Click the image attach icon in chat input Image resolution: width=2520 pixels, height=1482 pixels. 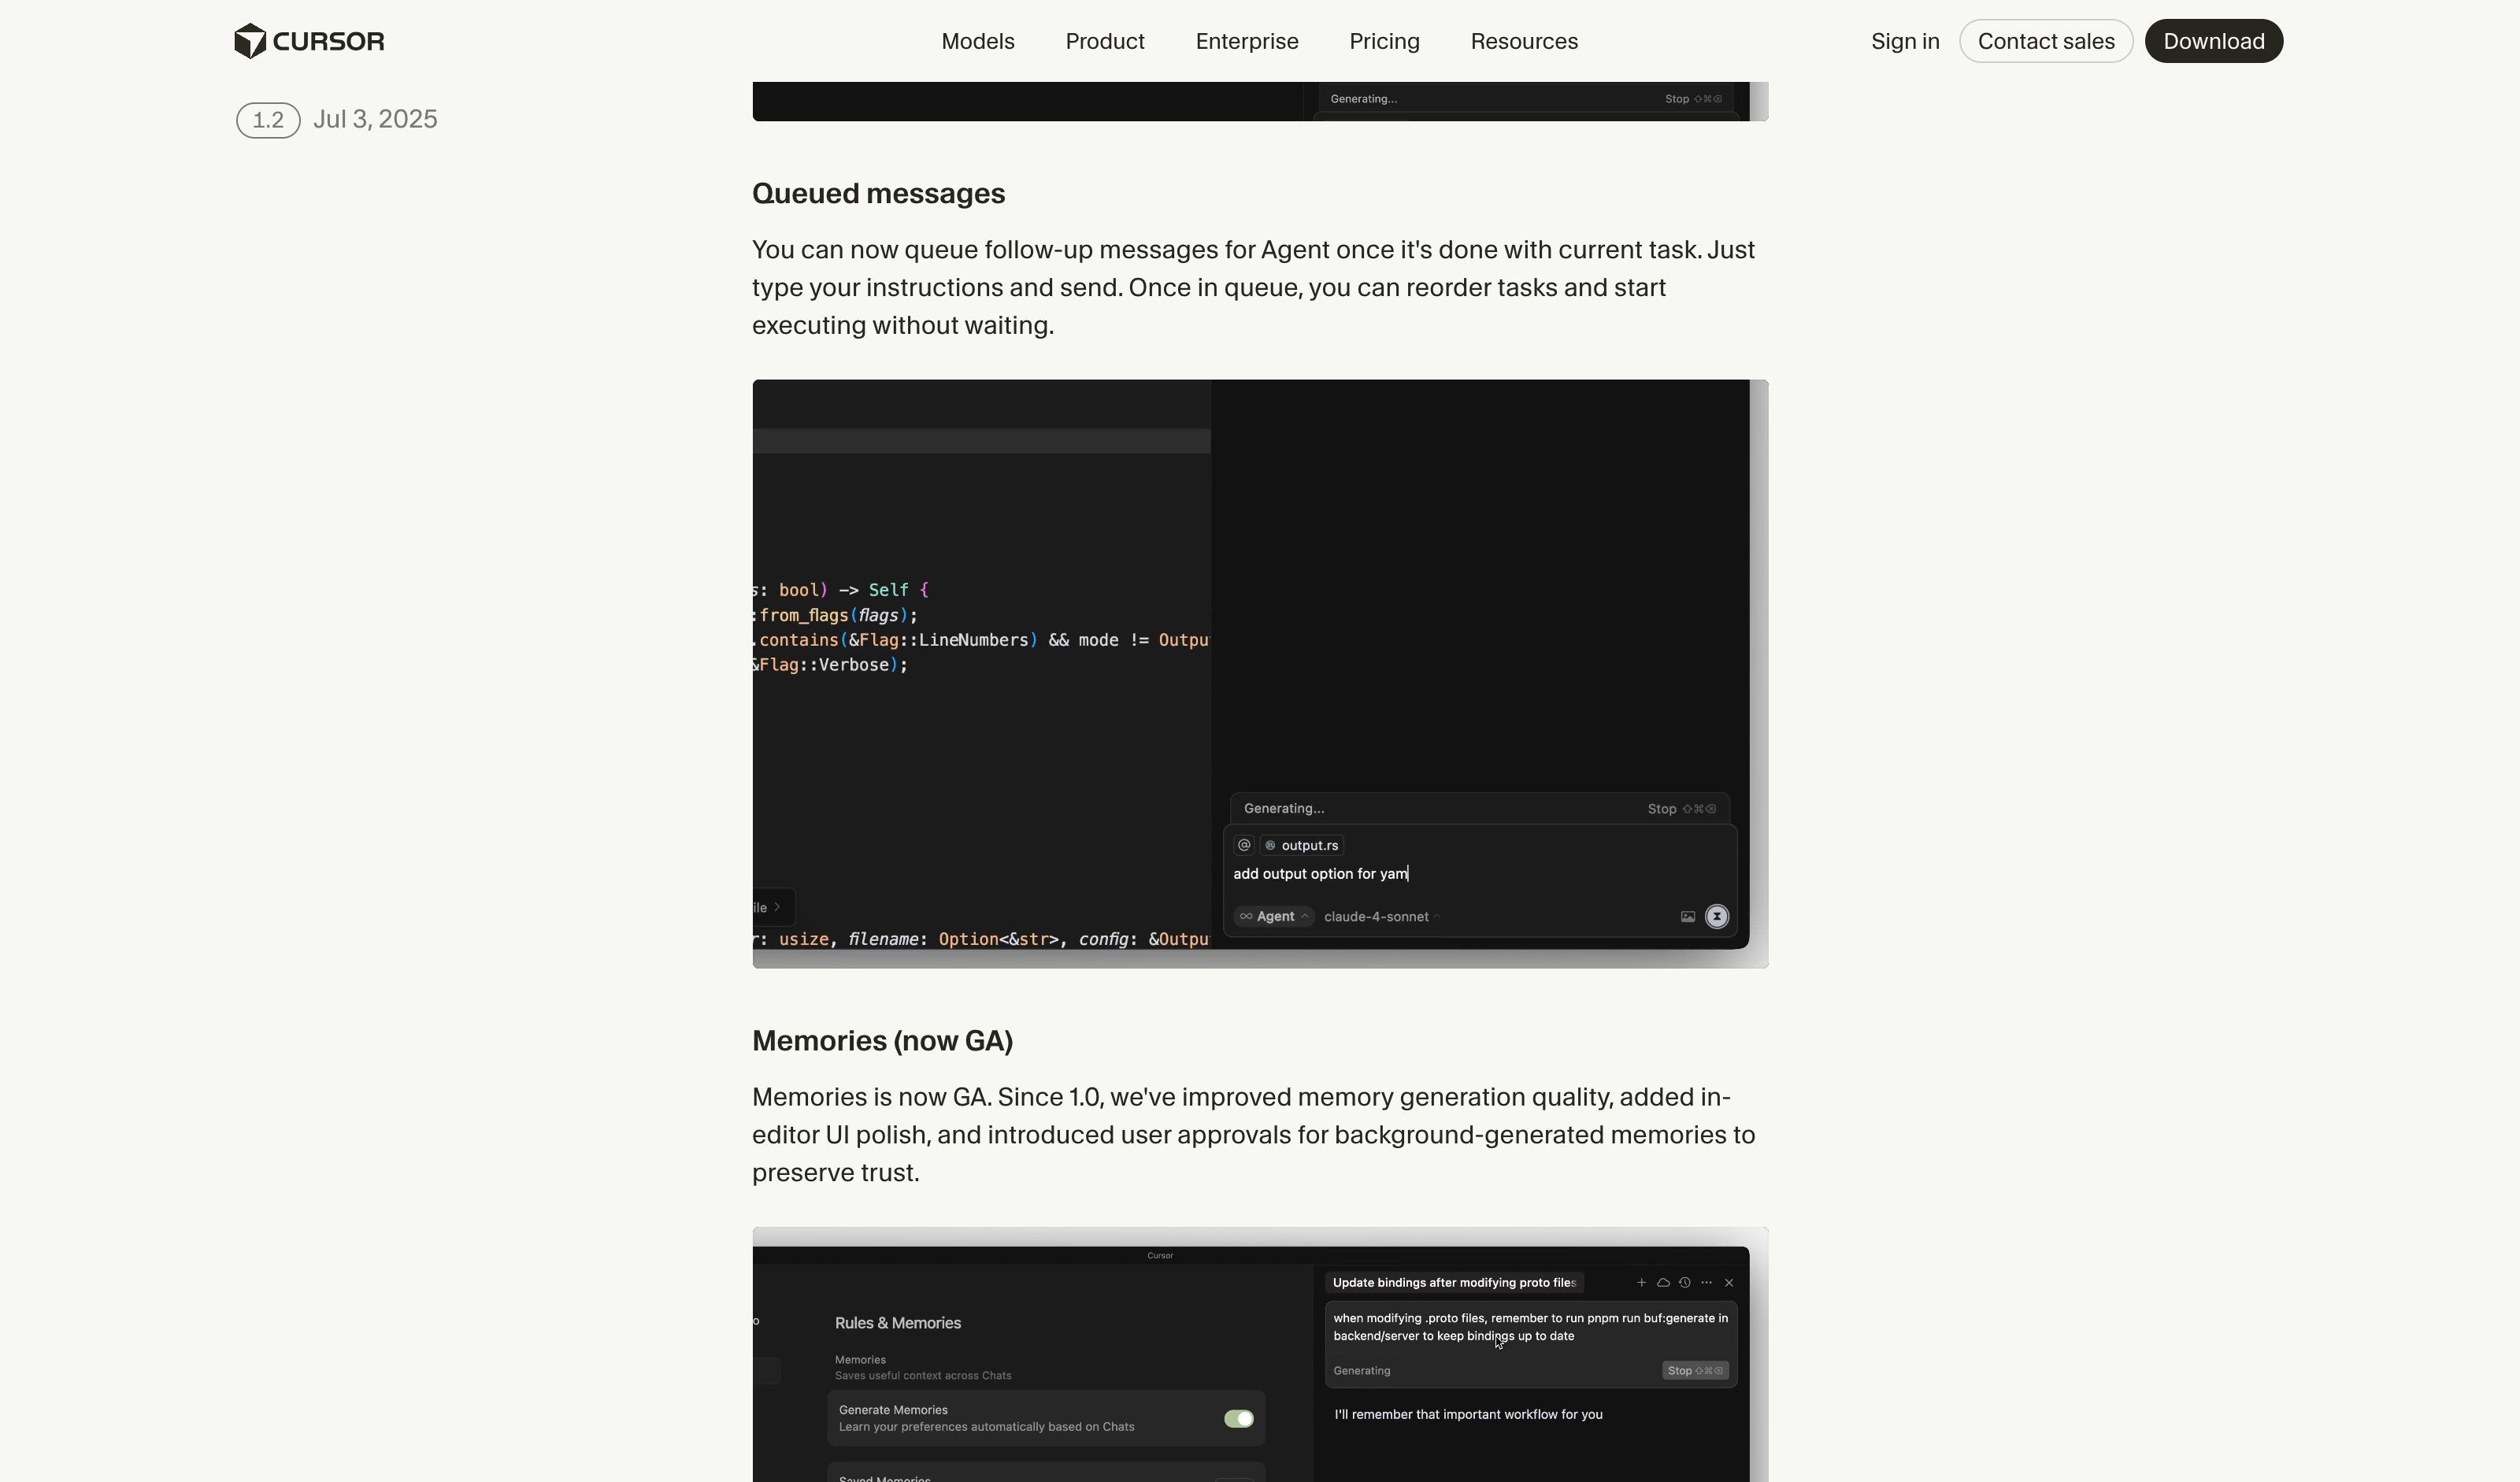(1687, 916)
